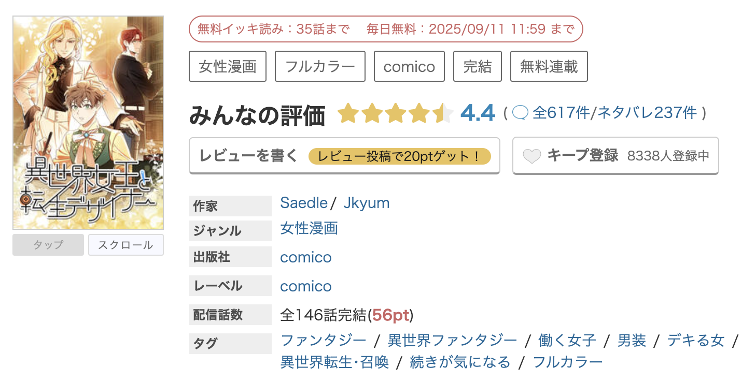Open author Jkyum's page
Viewport: 756px width, 382px height.
click(366, 203)
